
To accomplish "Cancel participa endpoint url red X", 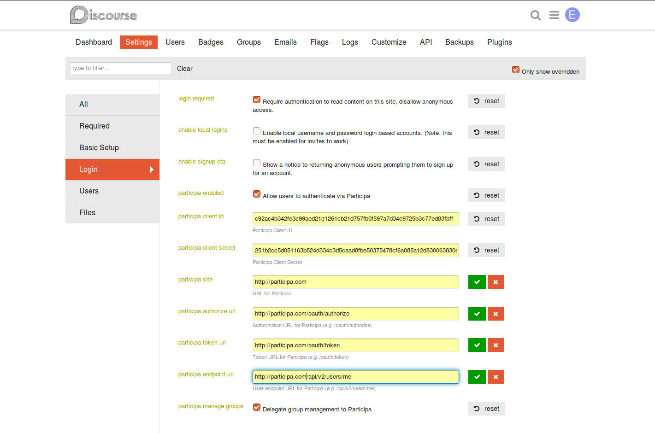I will 496,377.
